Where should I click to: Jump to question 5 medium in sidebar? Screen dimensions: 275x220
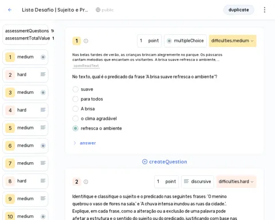(25, 128)
